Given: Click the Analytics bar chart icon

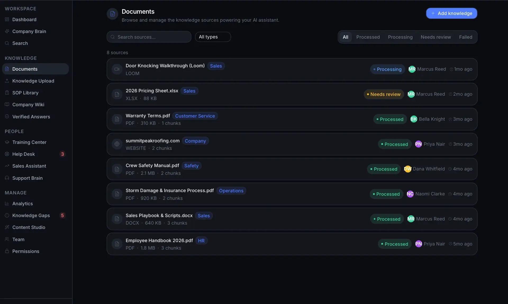Looking at the screenshot, I should coord(7,203).
